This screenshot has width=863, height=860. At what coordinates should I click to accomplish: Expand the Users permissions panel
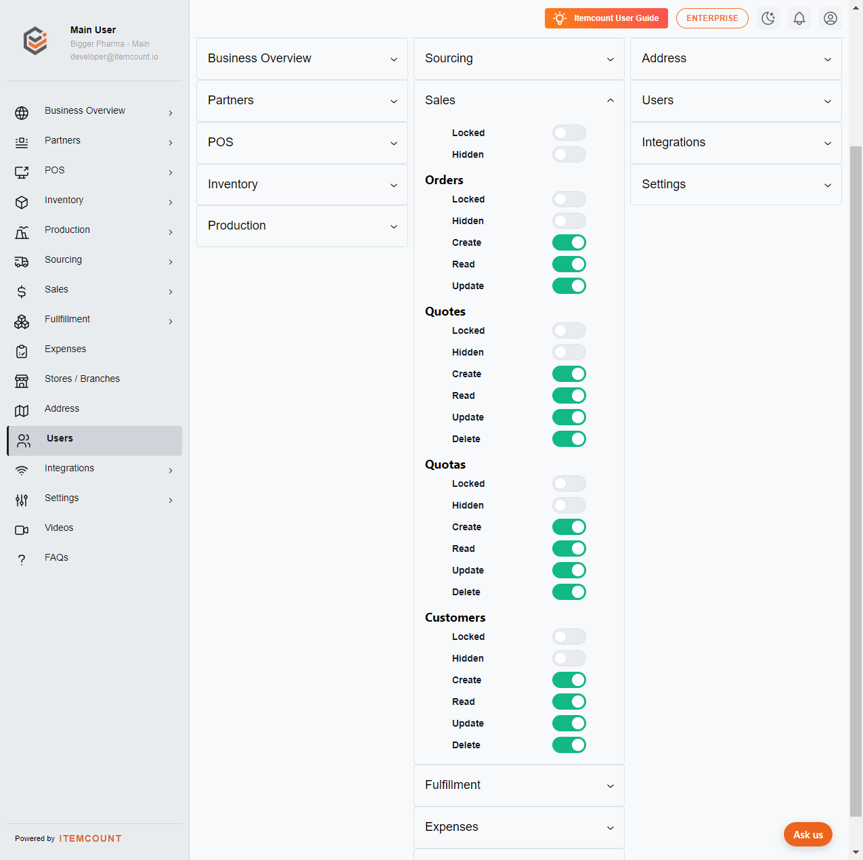pos(736,101)
